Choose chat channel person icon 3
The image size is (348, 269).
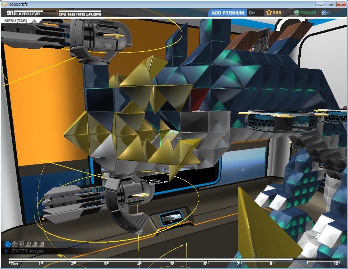(42, 244)
